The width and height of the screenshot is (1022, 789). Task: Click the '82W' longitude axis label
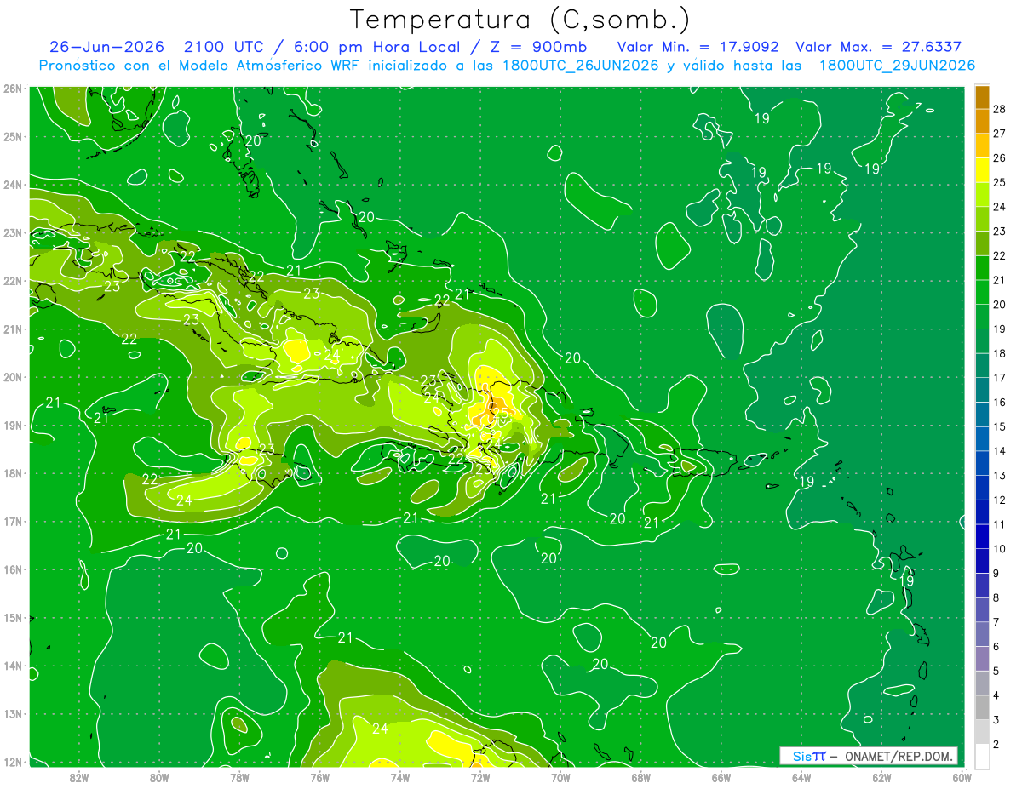point(78,777)
